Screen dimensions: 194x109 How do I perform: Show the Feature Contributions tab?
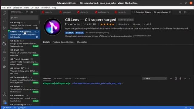[63, 42]
